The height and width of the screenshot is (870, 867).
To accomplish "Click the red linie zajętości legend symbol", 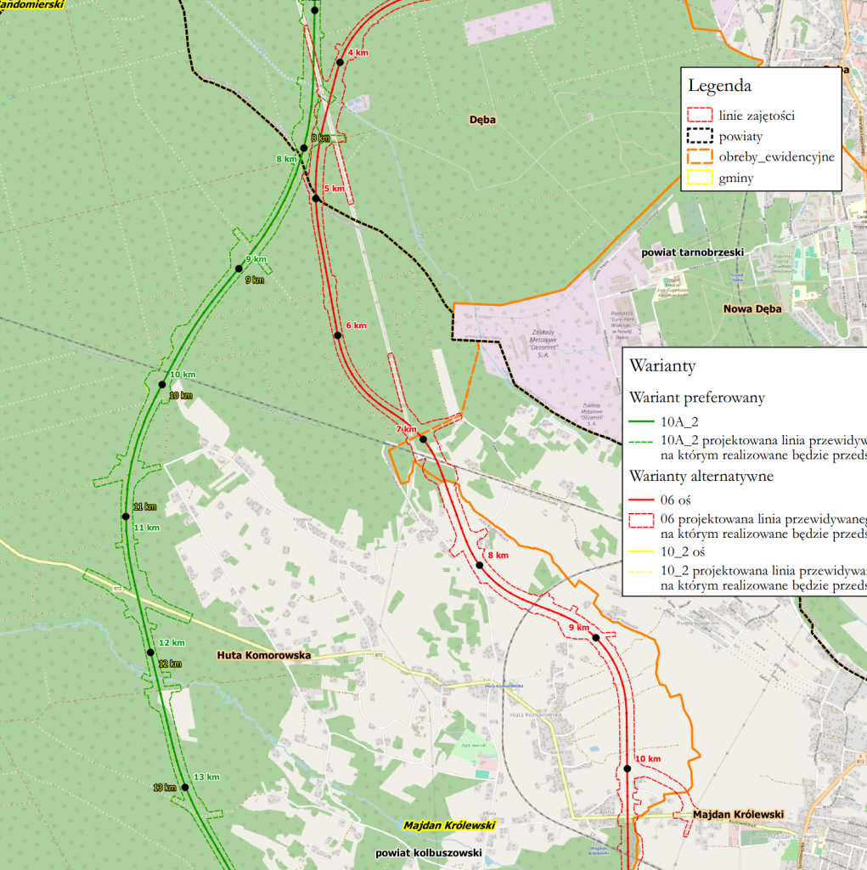I will click(x=700, y=115).
